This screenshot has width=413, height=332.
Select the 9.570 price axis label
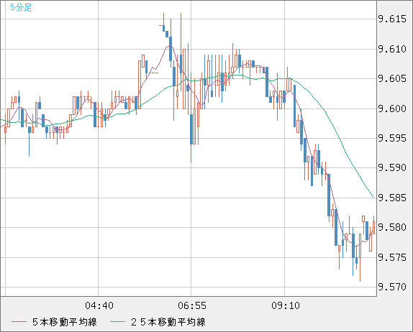392,287
